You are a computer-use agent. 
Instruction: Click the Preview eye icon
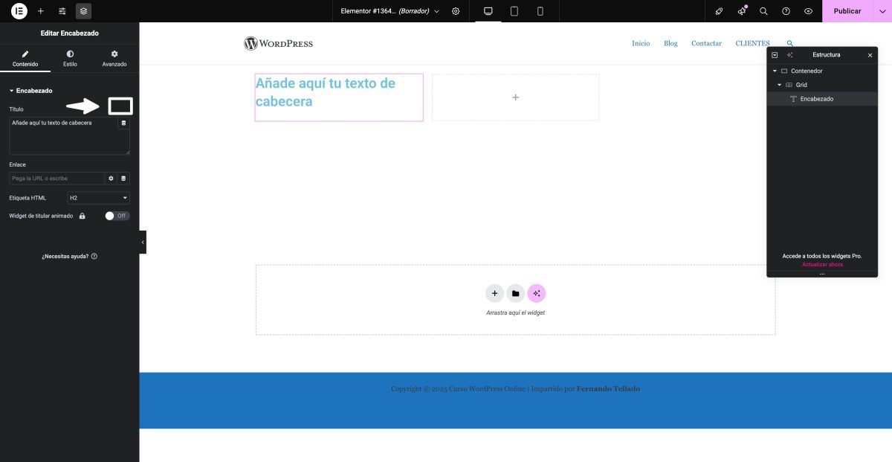coord(807,11)
